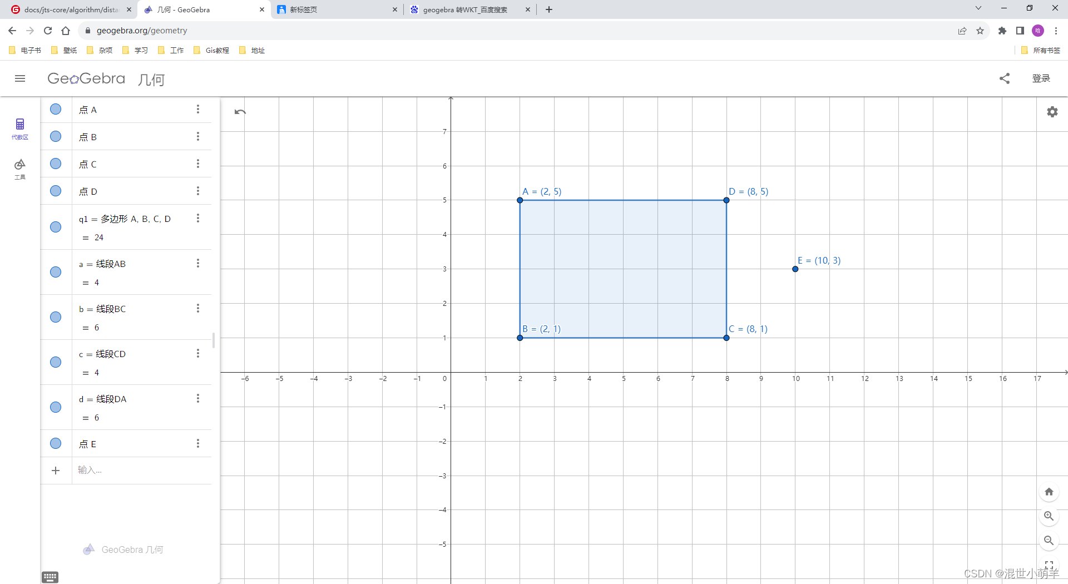Open more options for point E
1068x584 pixels.
tap(198, 443)
